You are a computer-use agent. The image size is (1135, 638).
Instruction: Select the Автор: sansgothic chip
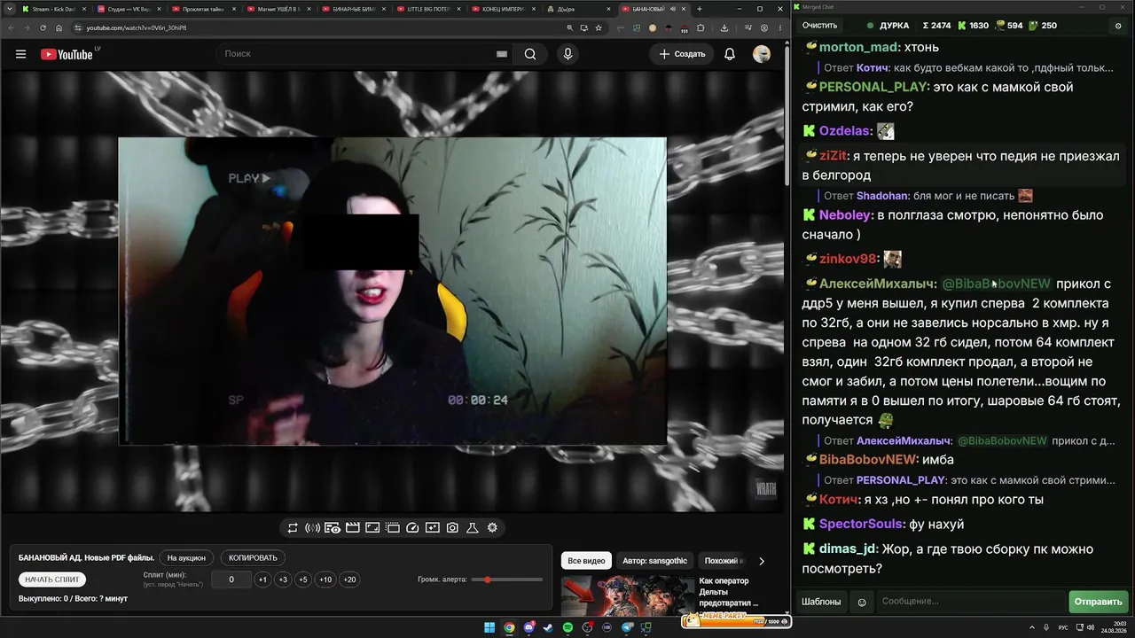point(655,561)
